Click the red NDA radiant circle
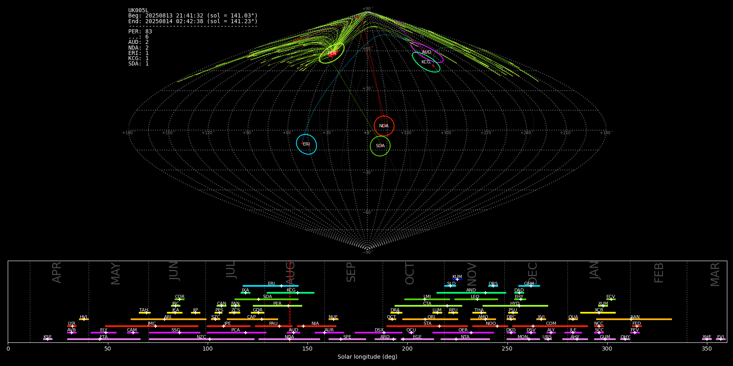Screen dimensions: 733x366 (x=384, y=126)
